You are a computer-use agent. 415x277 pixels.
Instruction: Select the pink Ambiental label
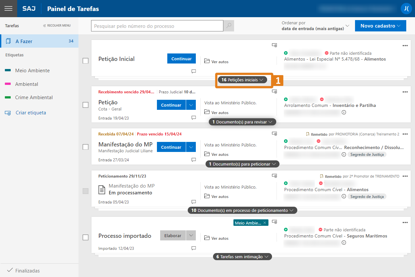click(26, 84)
